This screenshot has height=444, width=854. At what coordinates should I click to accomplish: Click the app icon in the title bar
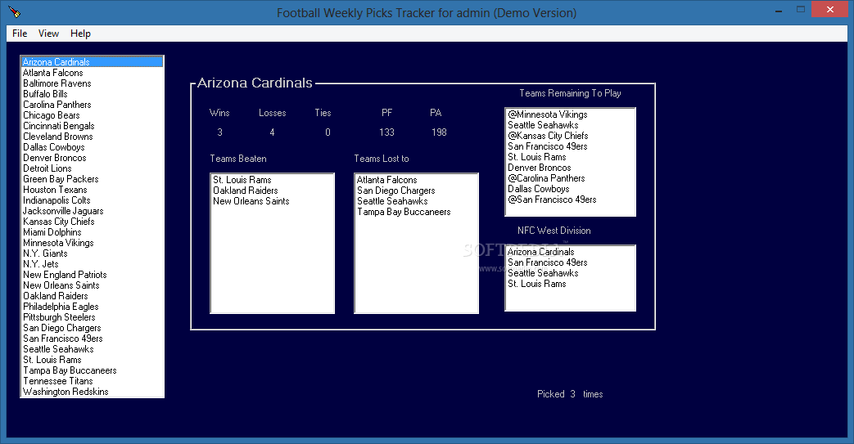click(x=14, y=11)
